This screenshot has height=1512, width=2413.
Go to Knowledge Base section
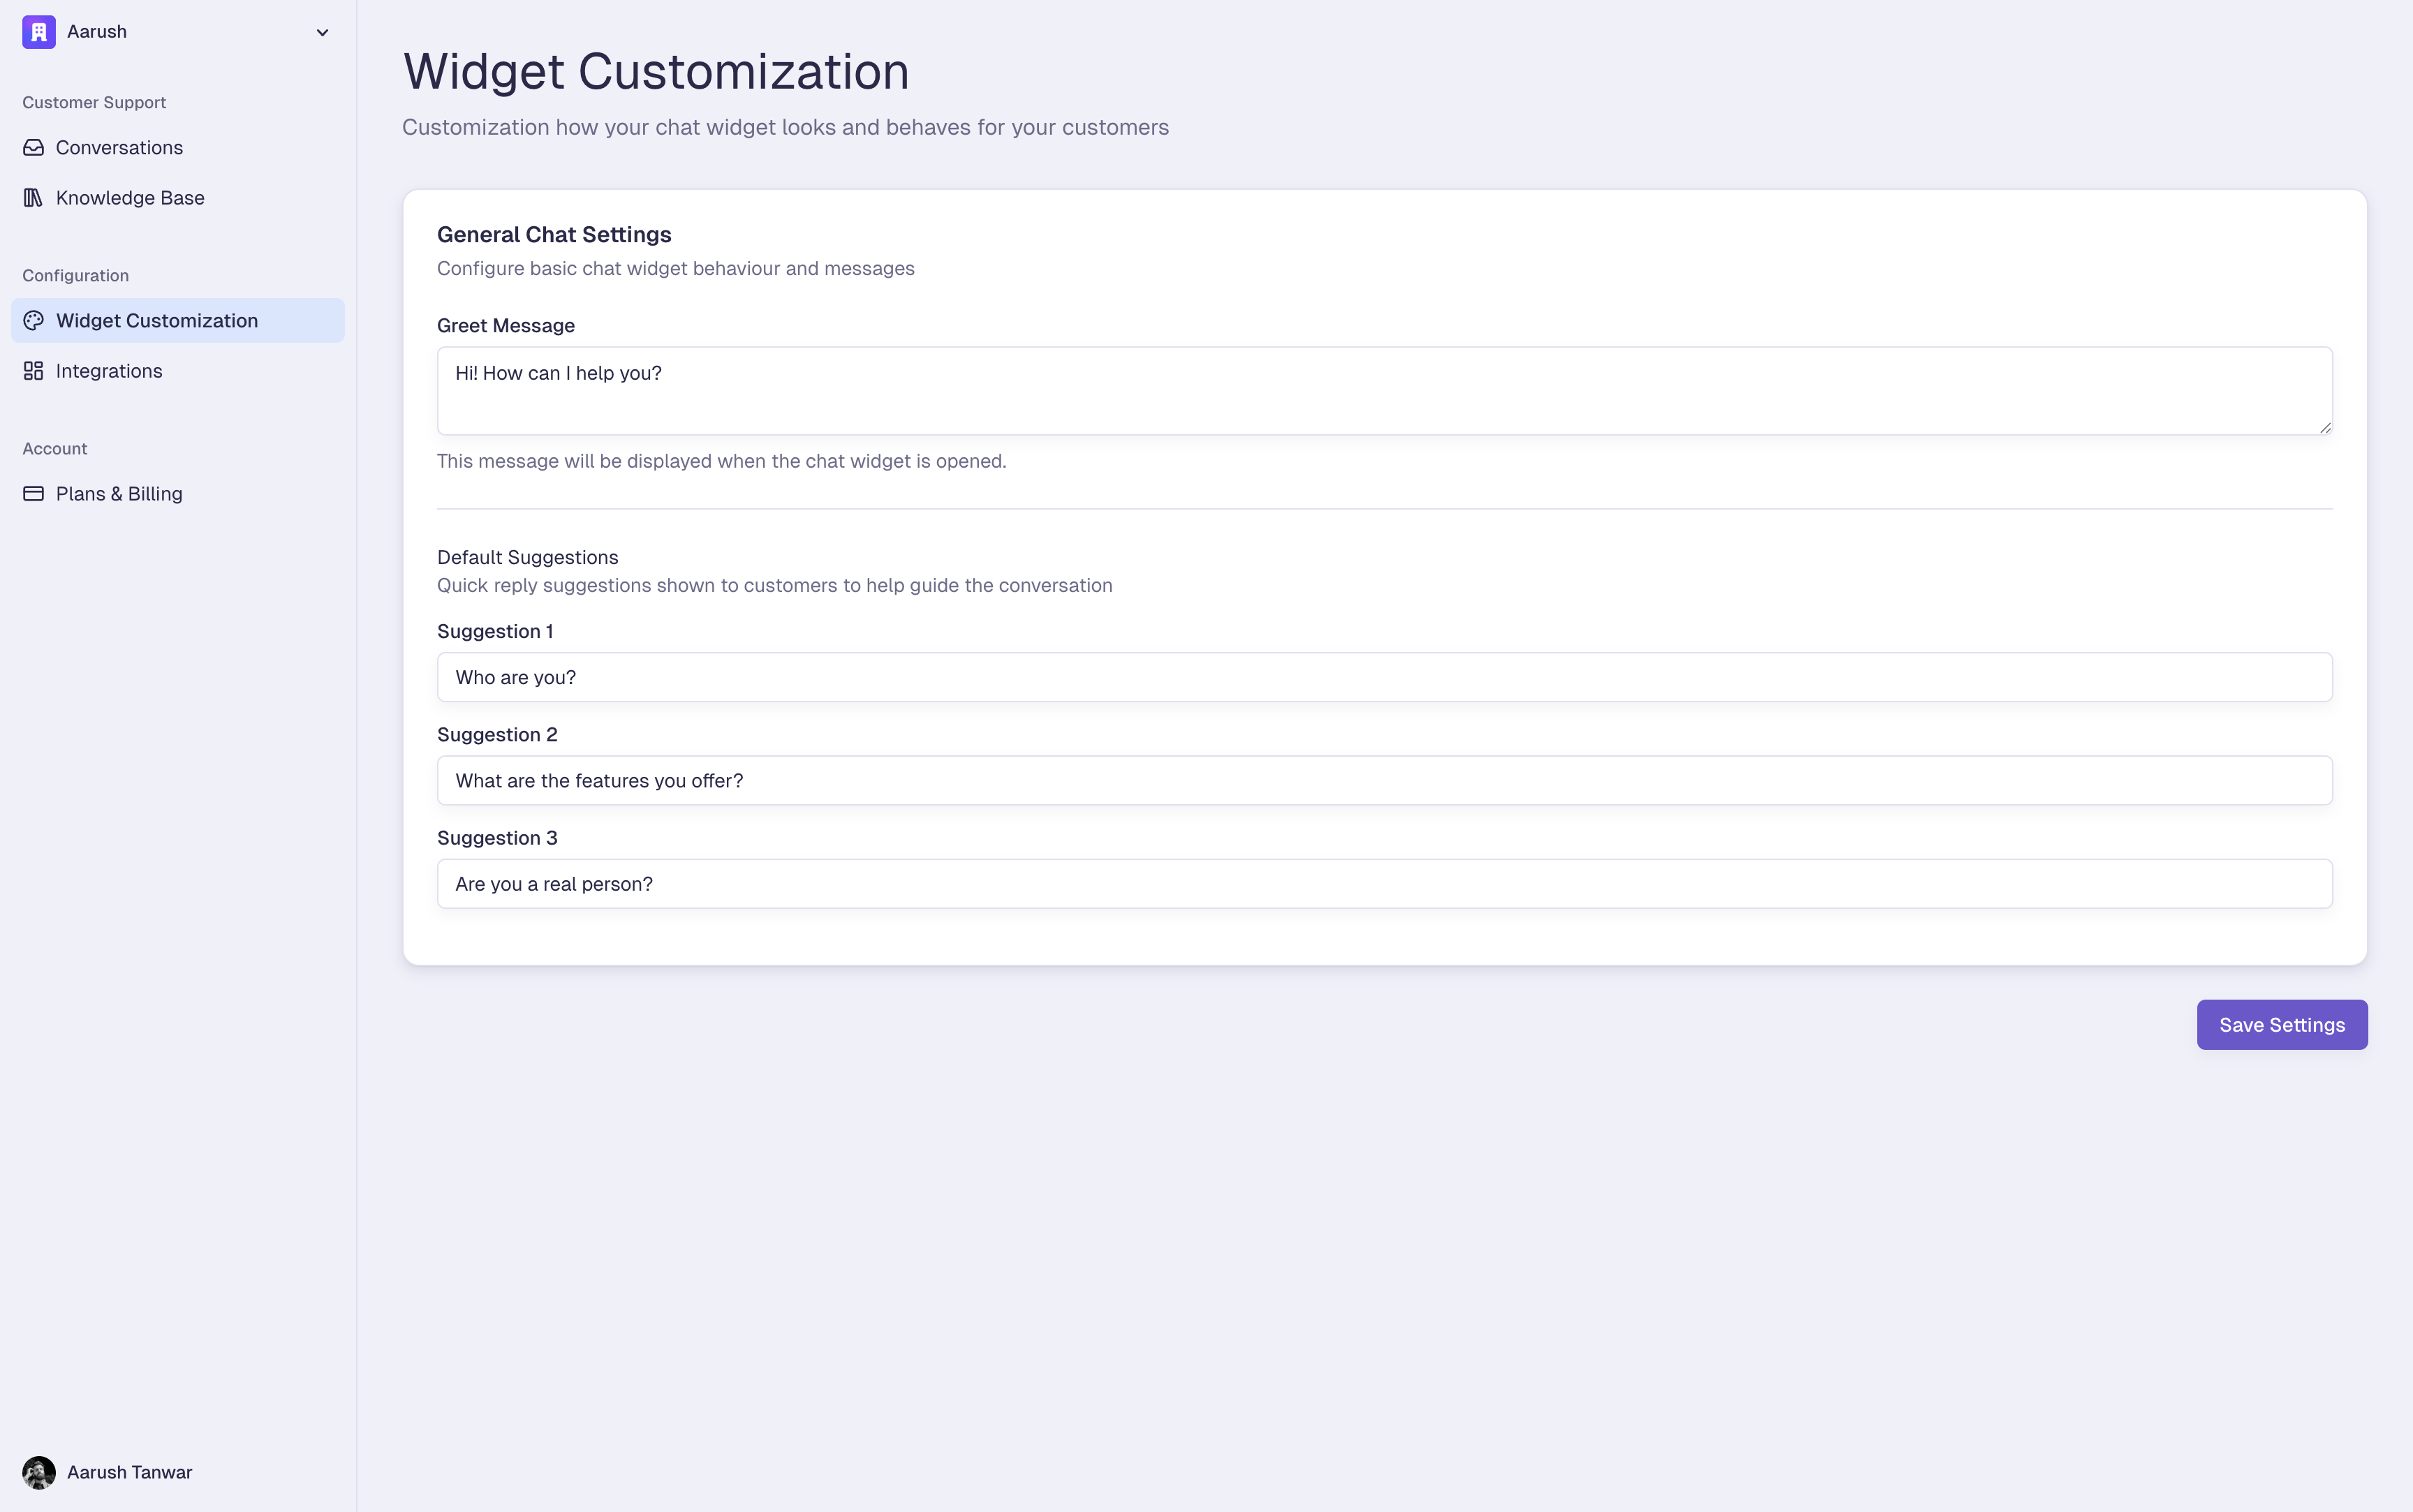click(x=130, y=198)
